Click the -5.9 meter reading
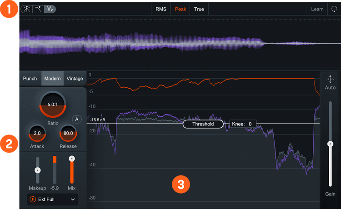This screenshot has width=341, height=209. click(55, 188)
